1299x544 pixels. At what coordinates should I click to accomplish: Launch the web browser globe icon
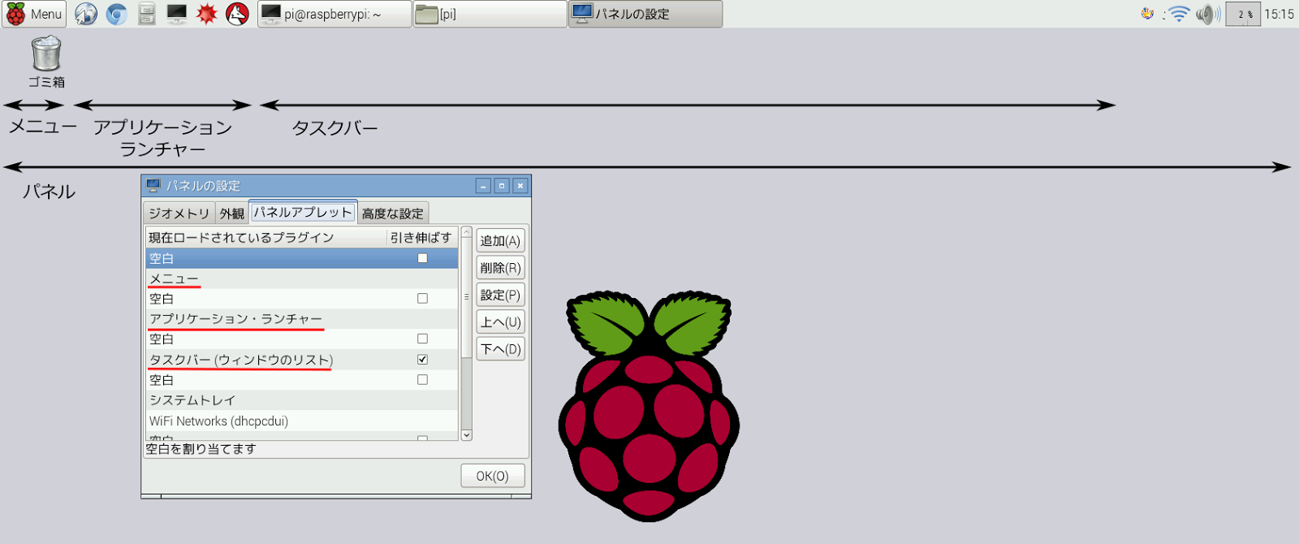click(x=86, y=14)
